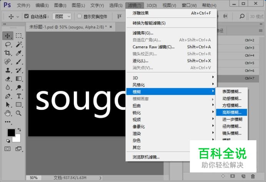The height and width of the screenshot is (182, 266).
Task: Choose Gaussian Blur (高斯模糊) from submenu
Action: coord(231,112)
